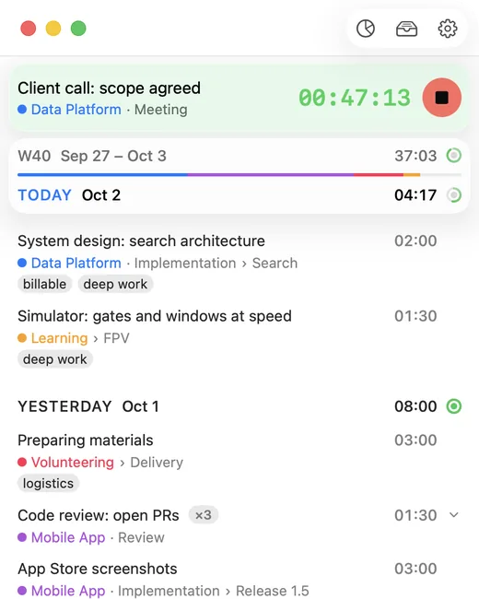Open the reports pie chart icon

click(x=366, y=29)
